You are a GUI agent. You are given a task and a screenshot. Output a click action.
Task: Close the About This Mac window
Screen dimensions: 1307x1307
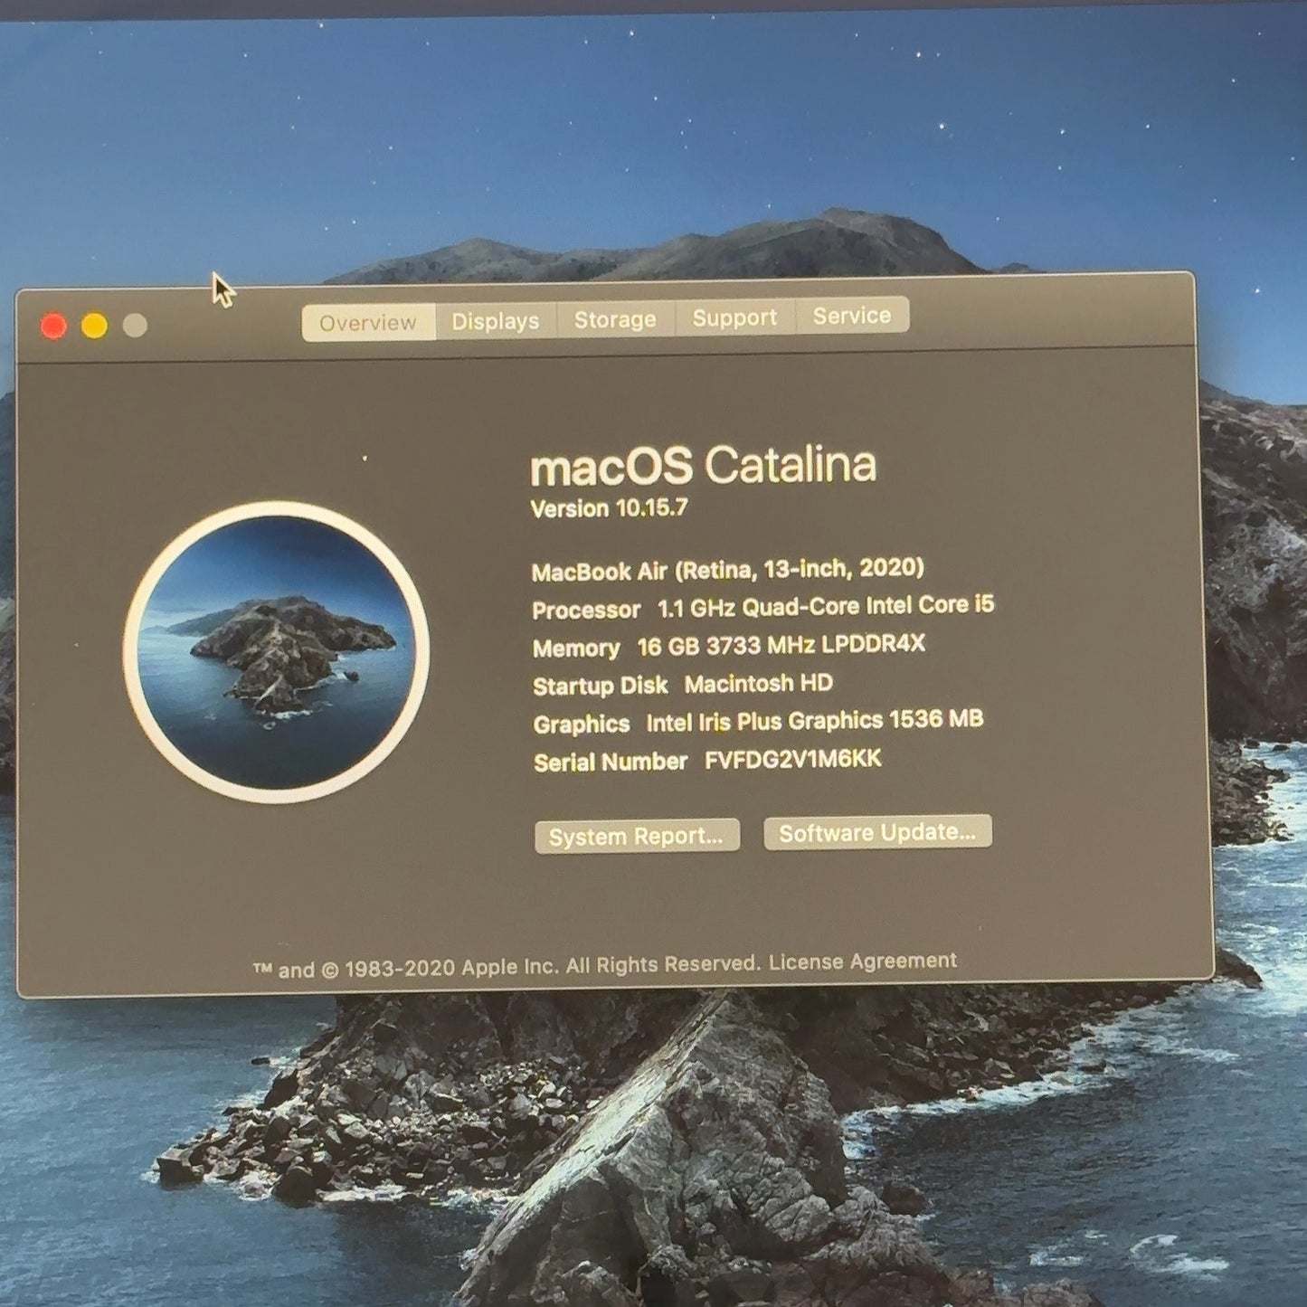tap(53, 326)
